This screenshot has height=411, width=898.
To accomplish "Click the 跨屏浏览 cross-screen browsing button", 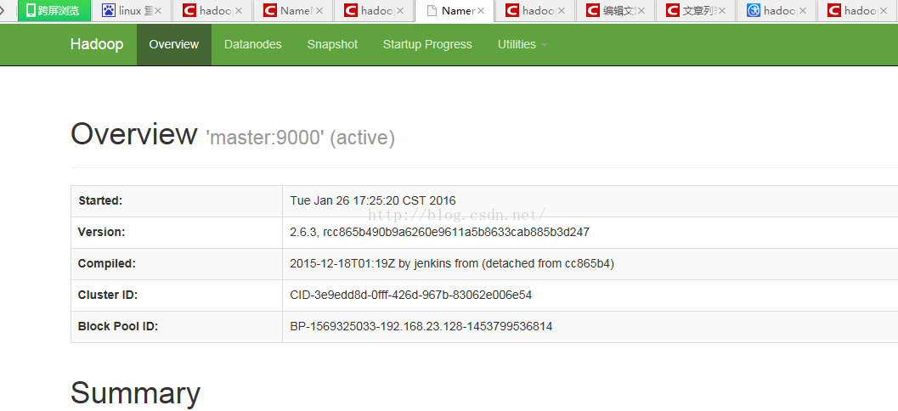I will (54, 10).
